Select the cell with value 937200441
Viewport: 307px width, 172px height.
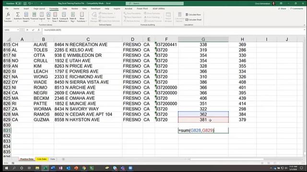(x=166, y=44)
